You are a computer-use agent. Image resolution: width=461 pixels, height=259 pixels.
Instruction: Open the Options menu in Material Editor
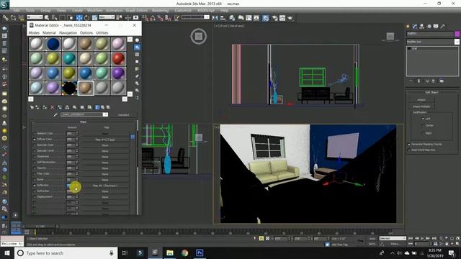point(86,33)
